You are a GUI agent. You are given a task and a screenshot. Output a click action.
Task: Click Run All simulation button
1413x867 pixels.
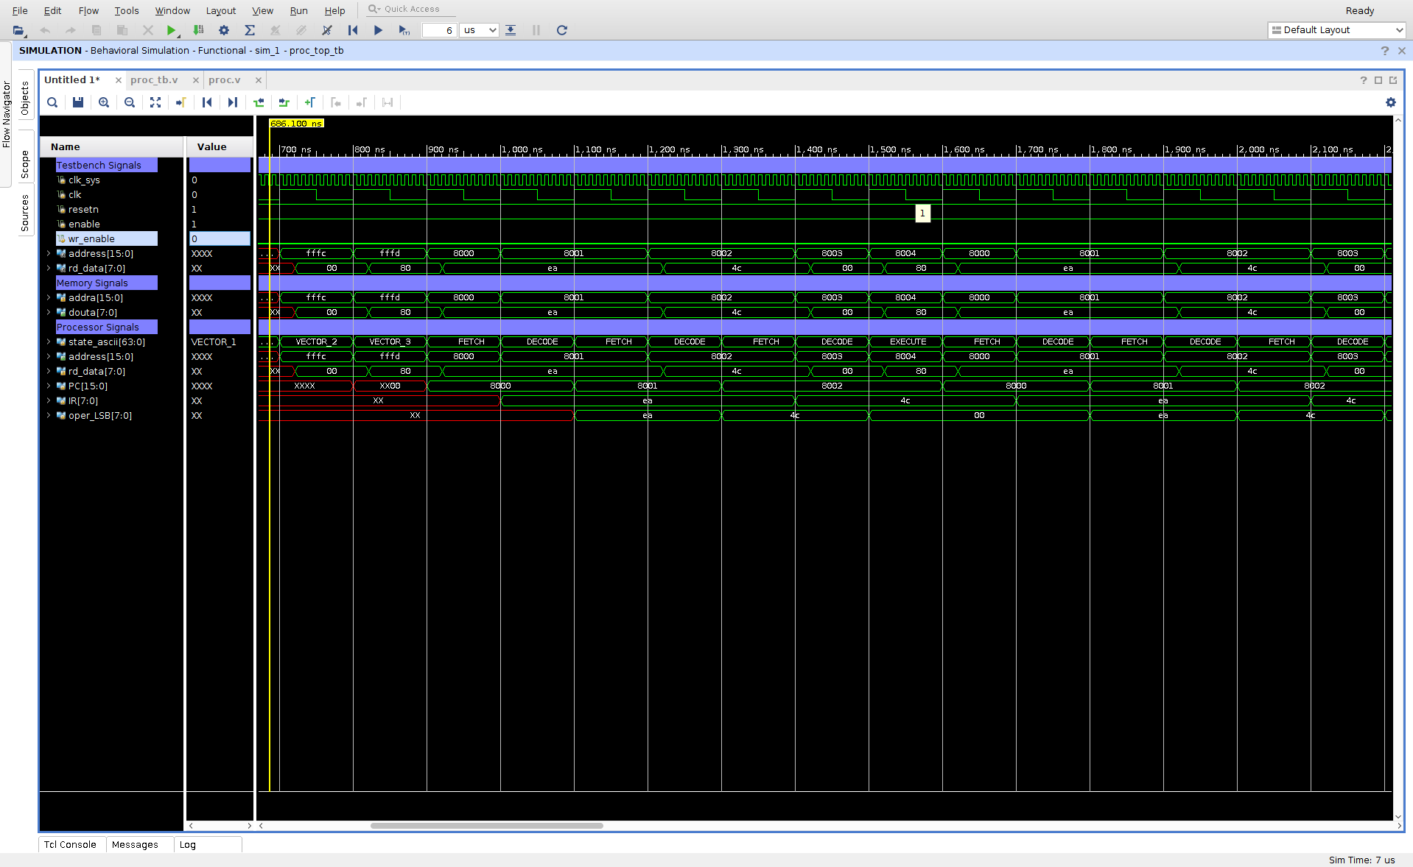378,30
